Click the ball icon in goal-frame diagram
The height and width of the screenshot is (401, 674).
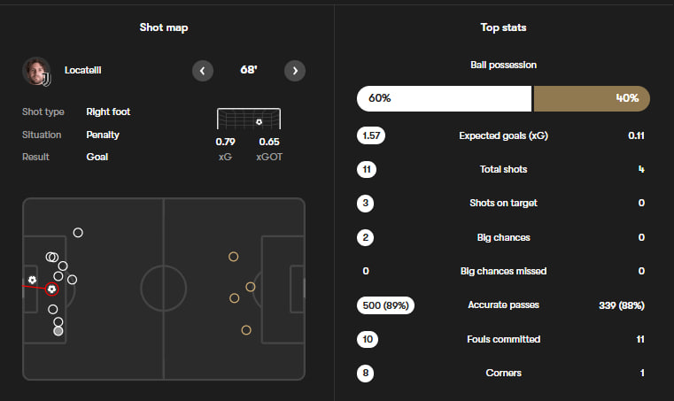tap(259, 122)
